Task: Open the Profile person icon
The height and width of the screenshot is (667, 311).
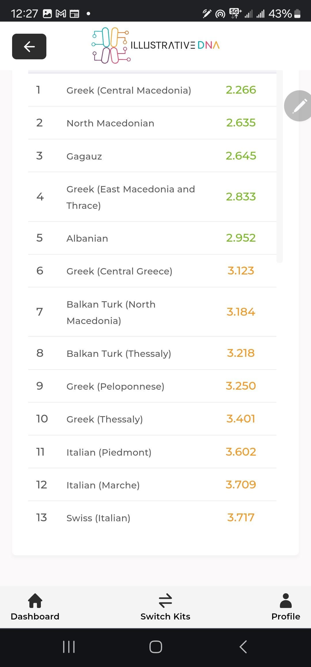Action: point(286,601)
